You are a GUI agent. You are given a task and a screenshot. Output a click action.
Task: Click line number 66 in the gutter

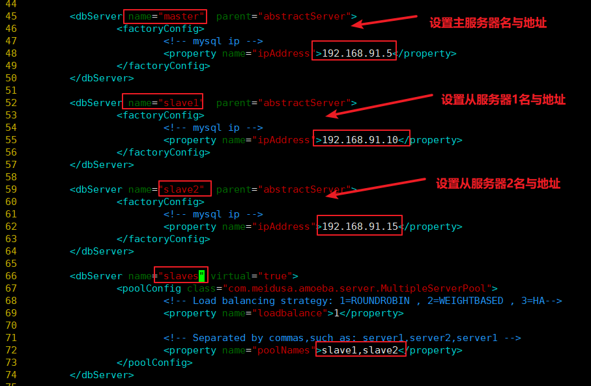[x=11, y=276]
